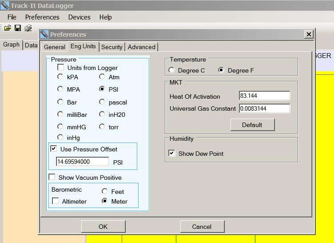
Task: Click the Universal Gas Constant field
Action: [x=264, y=108]
